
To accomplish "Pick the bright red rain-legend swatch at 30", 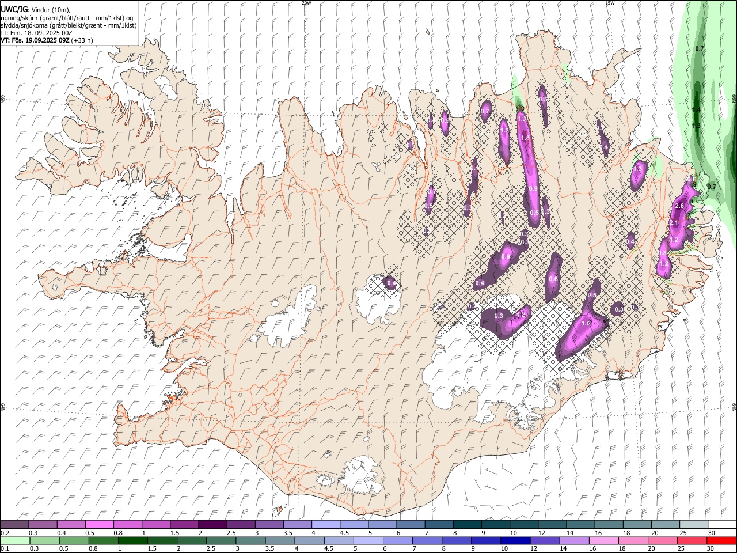I will click(721, 540).
